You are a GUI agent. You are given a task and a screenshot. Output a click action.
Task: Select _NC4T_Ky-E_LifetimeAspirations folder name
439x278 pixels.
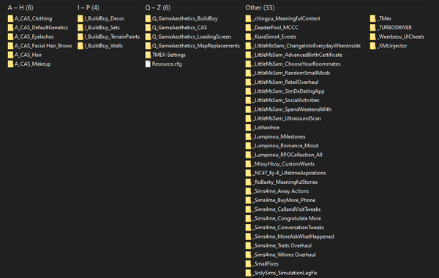tap(289, 173)
